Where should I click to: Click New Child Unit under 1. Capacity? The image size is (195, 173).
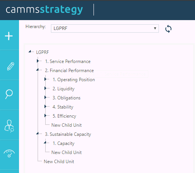(67, 153)
